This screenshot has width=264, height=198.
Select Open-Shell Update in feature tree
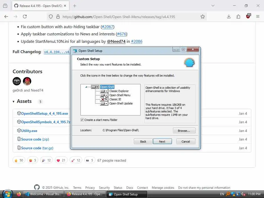(121, 103)
